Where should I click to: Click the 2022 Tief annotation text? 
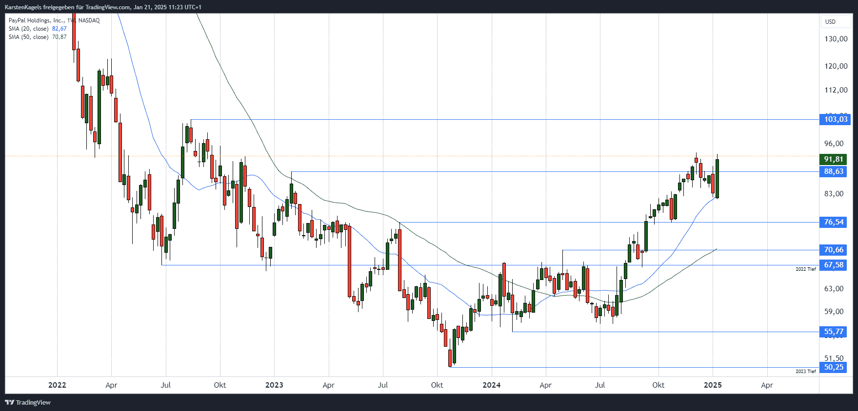tap(805, 269)
